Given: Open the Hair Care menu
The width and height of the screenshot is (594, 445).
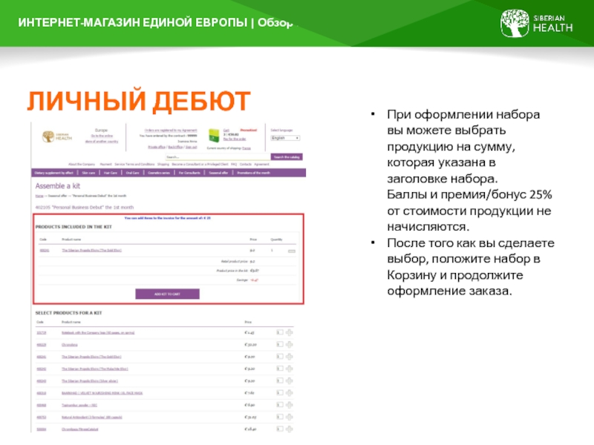Looking at the screenshot, I should [x=111, y=173].
